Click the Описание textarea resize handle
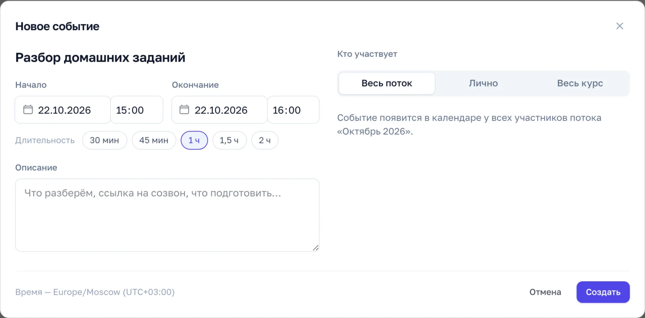The height and width of the screenshot is (318, 645). [x=316, y=248]
